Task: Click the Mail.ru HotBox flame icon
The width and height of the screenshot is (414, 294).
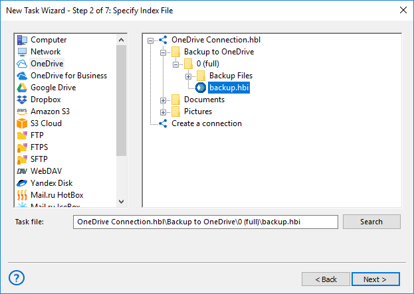Action: tap(22, 195)
